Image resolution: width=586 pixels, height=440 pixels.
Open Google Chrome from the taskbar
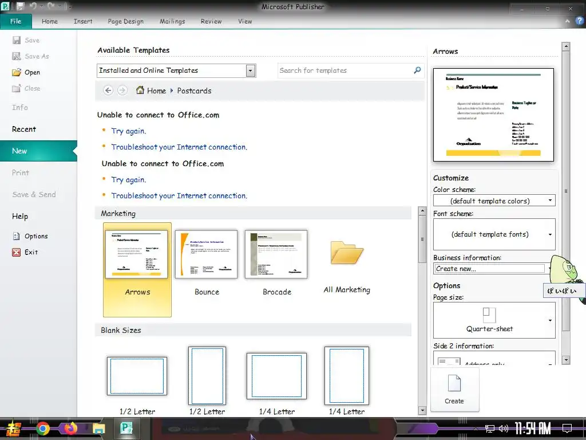click(x=42, y=429)
